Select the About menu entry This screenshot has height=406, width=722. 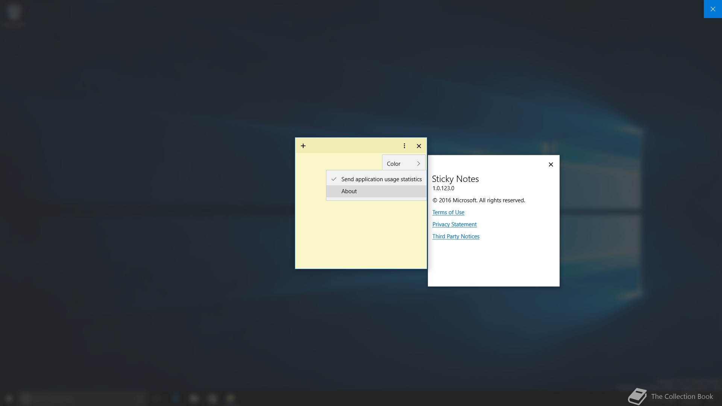coord(376,191)
